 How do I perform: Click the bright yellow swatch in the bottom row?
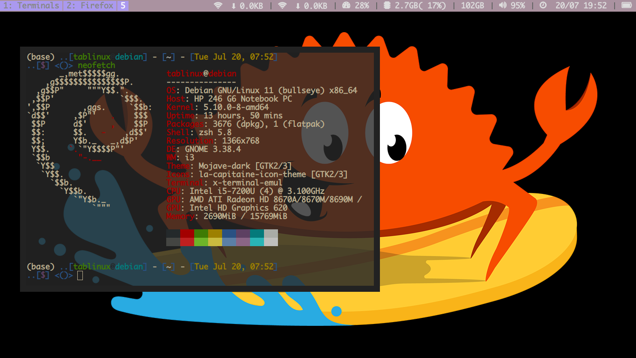pyautogui.click(x=215, y=242)
